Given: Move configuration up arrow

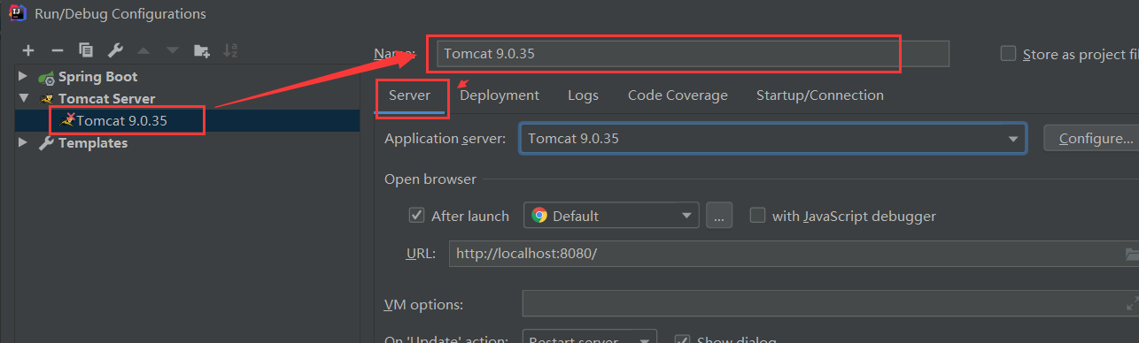Looking at the screenshot, I should (x=143, y=50).
